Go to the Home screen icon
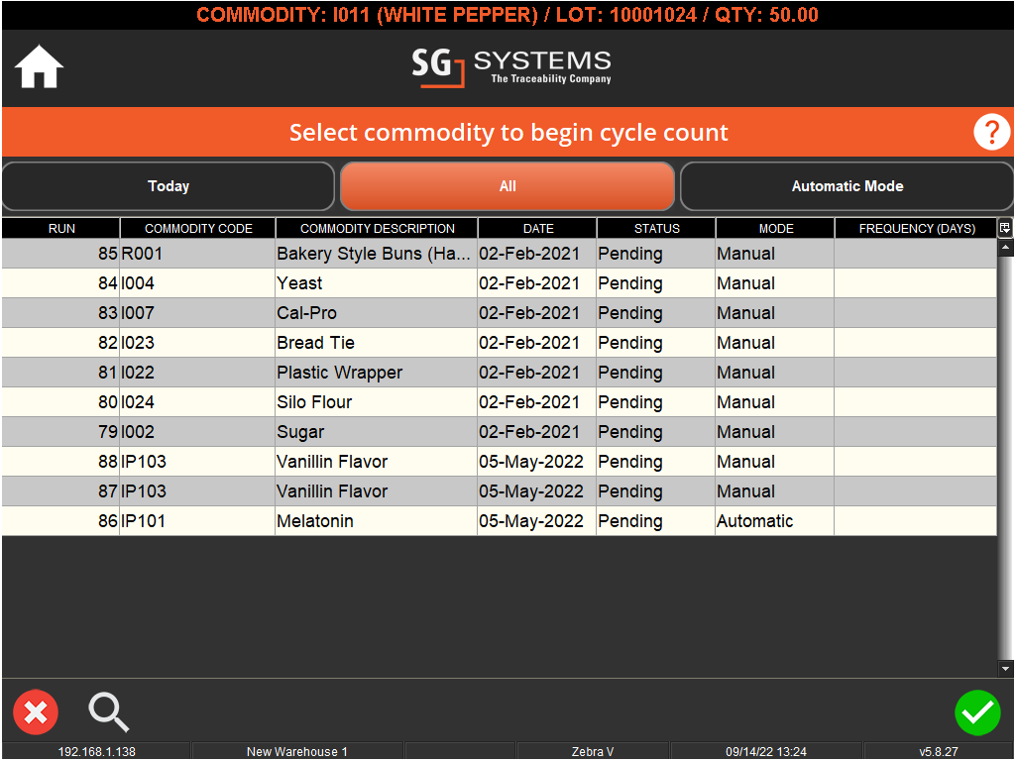1016x761 pixels. 40,68
